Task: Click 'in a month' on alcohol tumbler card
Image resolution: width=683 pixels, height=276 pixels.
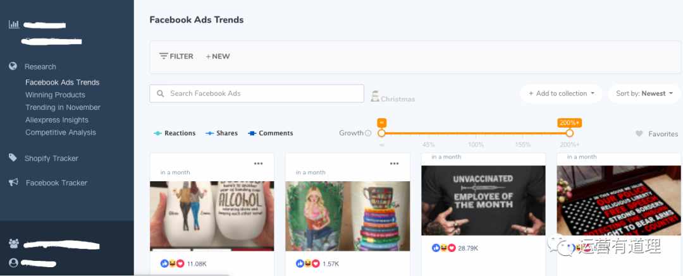Action: pyautogui.click(x=175, y=172)
